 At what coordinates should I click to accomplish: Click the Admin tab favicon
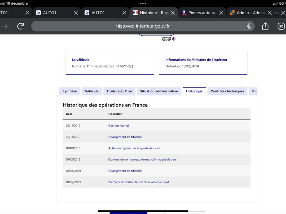[x=232, y=13]
